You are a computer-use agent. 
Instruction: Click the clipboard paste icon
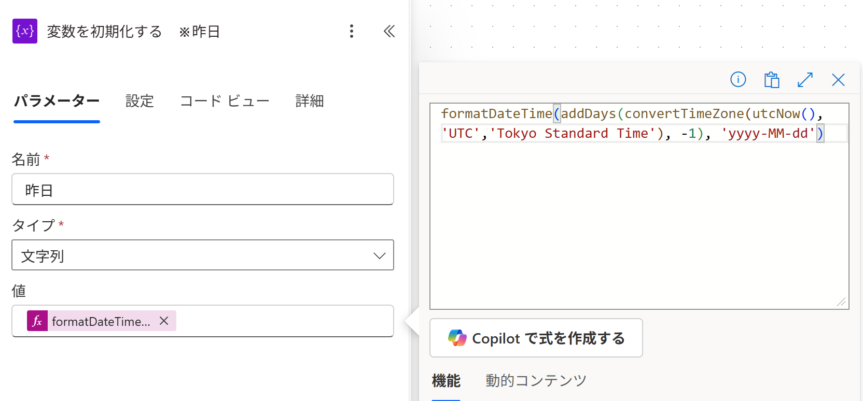pyautogui.click(x=772, y=80)
